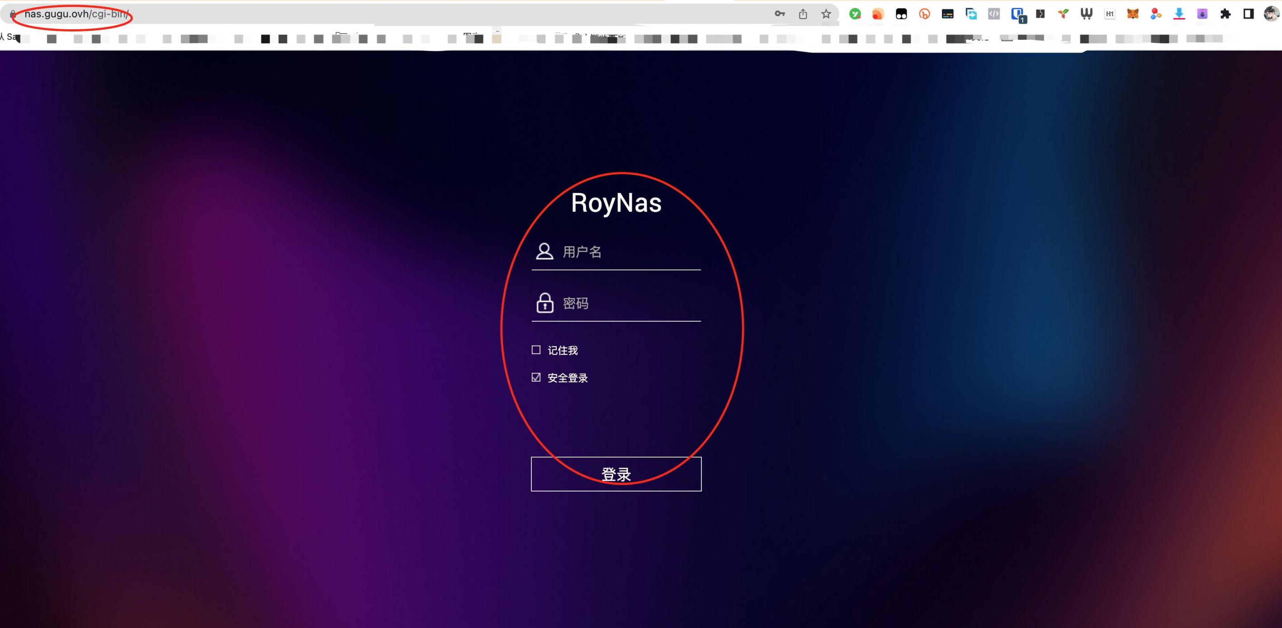Open the Tampermonkey extension icon
Viewport: 1282px width, 628px height.
[x=901, y=14]
